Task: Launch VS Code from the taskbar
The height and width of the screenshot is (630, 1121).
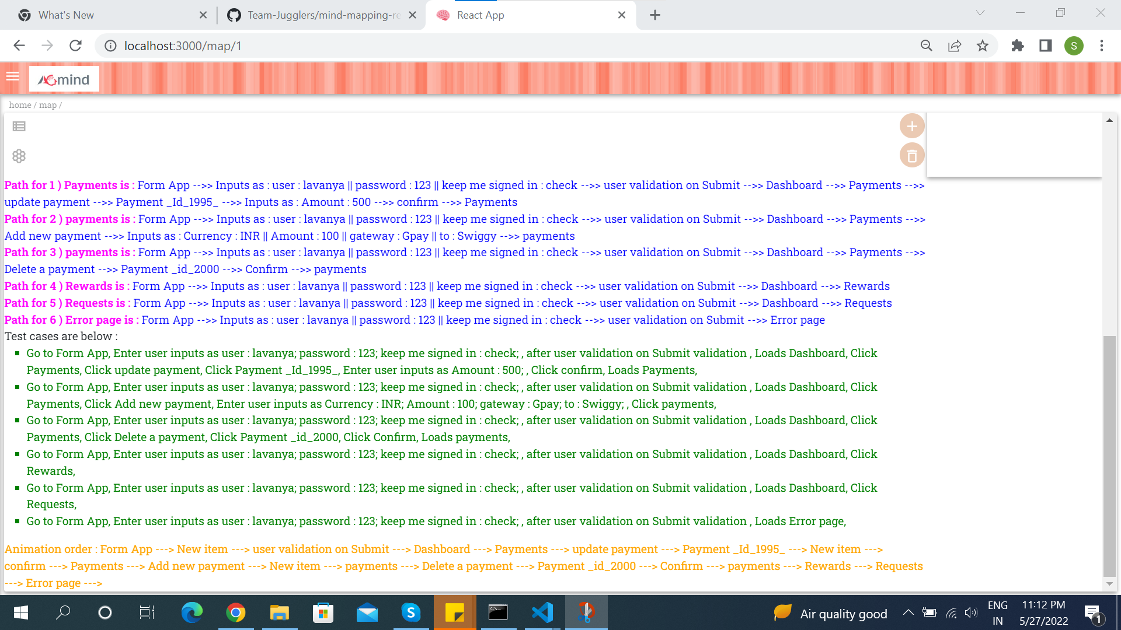Action: (x=542, y=612)
